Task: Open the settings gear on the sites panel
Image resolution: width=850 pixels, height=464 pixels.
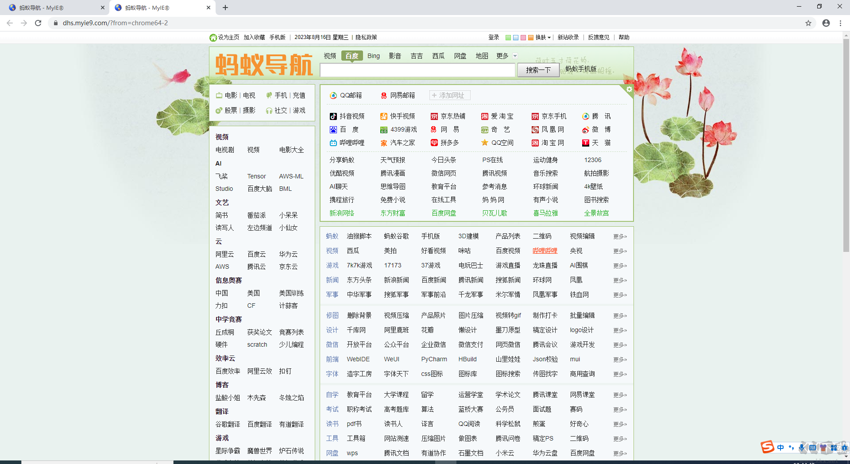Action: tap(629, 90)
